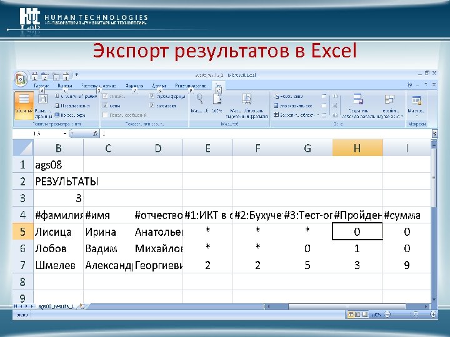
Task: Select Page Break view in status bar
Action: [x=364, y=315]
